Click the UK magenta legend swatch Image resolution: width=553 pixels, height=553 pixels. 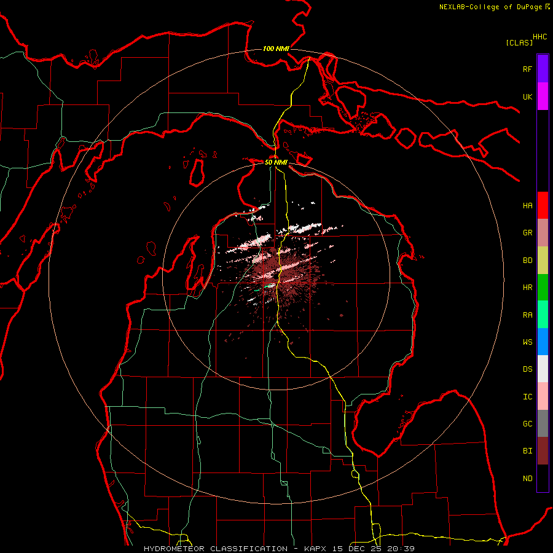[543, 96]
